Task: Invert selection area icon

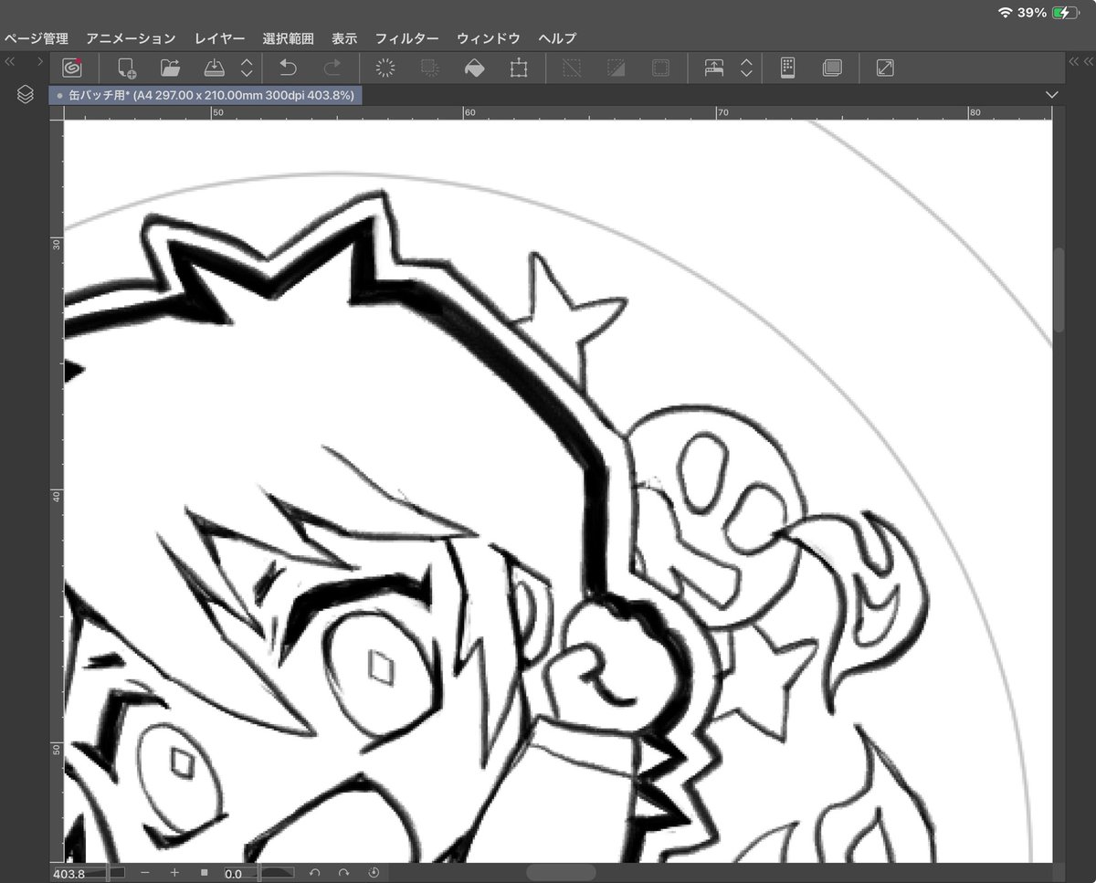Action: (616, 68)
